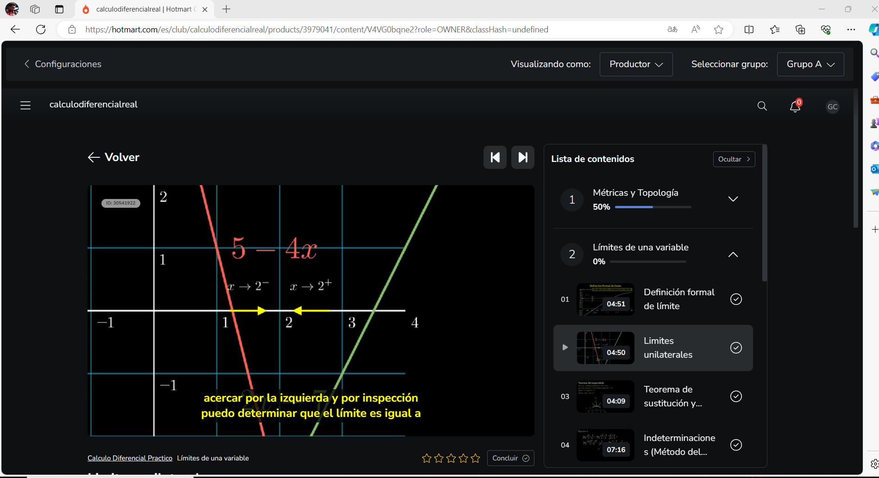Image resolution: width=879 pixels, height=478 pixels.
Task: Open Outlook in the browser sidebar
Action: point(874,169)
